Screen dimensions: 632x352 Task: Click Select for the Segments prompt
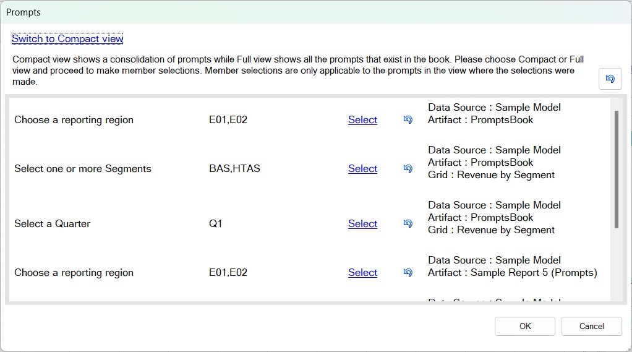[x=362, y=169]
